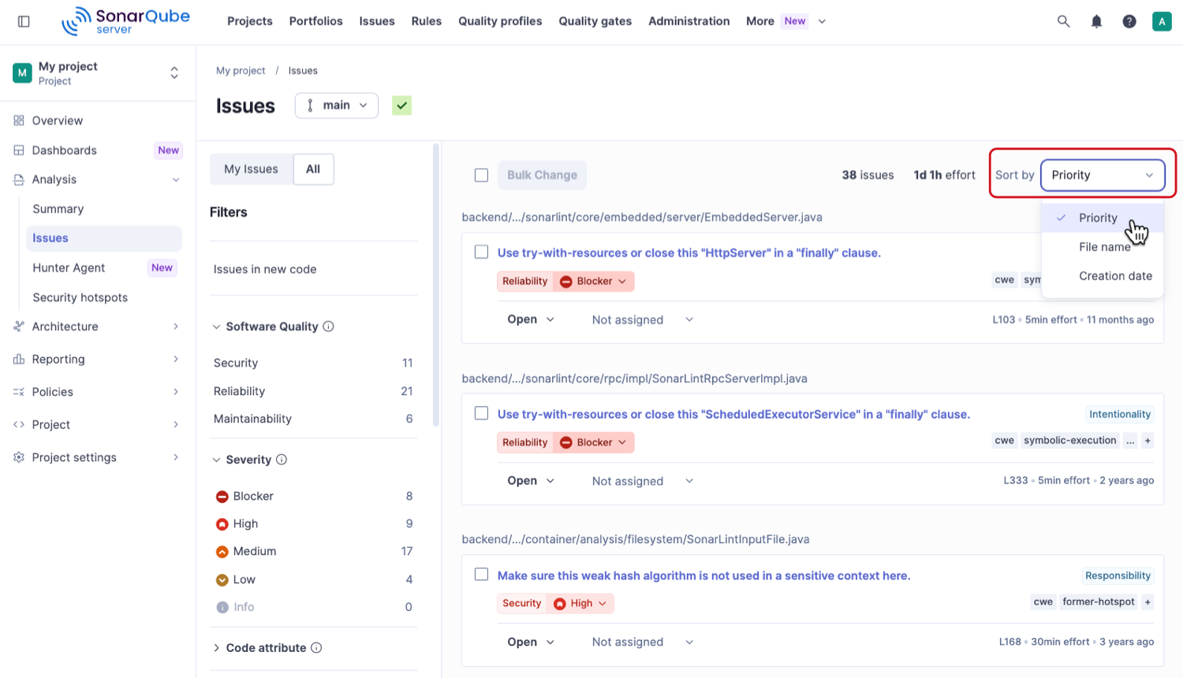Open the main branch dropdown
Screen dimensions: 1183x678
coord(337,106)
